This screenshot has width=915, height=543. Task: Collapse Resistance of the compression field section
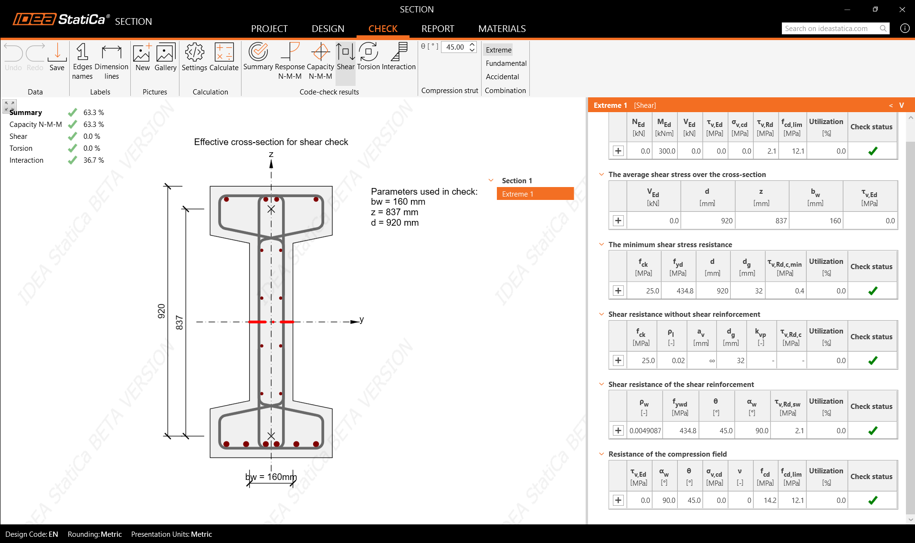601,454
